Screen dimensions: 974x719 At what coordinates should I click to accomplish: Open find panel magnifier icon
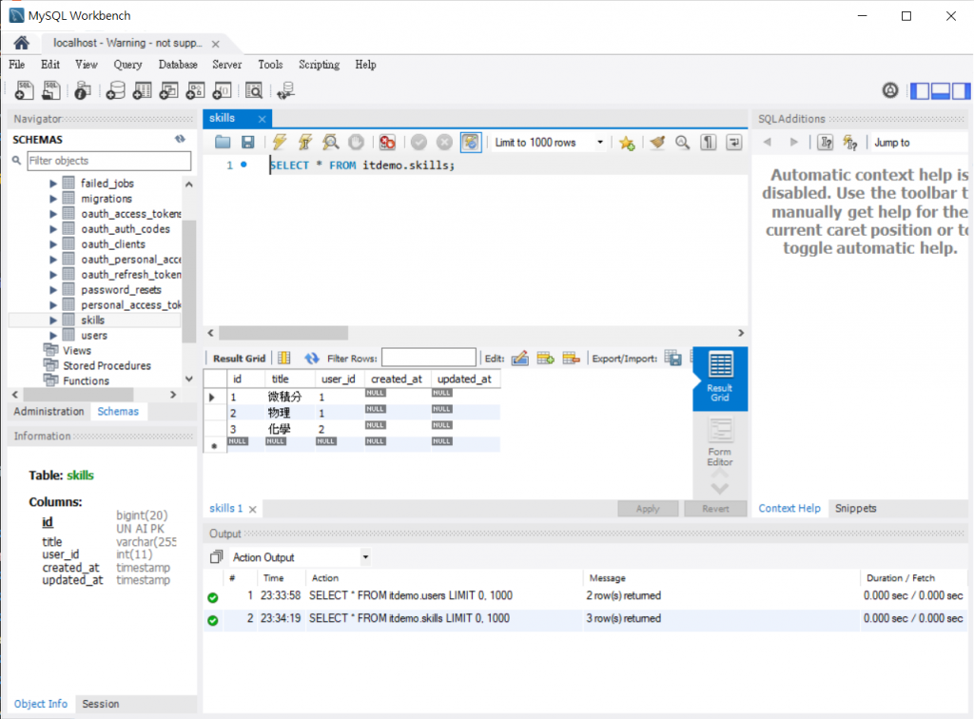pos(683,143)
